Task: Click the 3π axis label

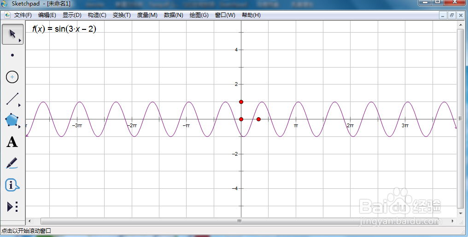Action: [x=405, y=126]
